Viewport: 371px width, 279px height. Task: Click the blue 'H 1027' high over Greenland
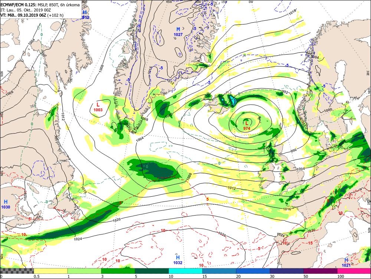(178, 32)
